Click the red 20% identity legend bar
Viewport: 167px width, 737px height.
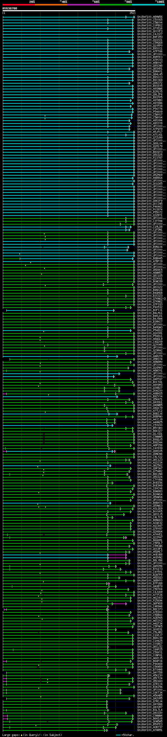point(19,5)
